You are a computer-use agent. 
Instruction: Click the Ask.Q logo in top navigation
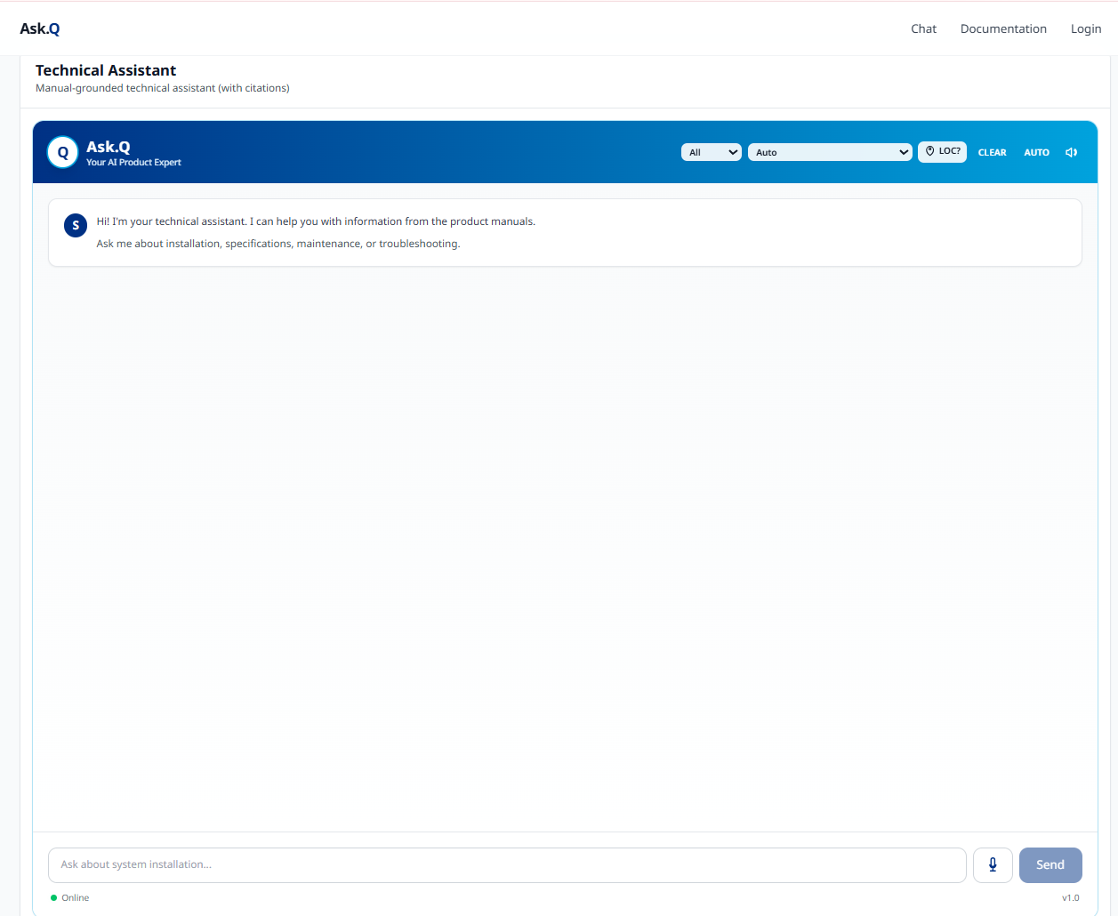point(40,28)
